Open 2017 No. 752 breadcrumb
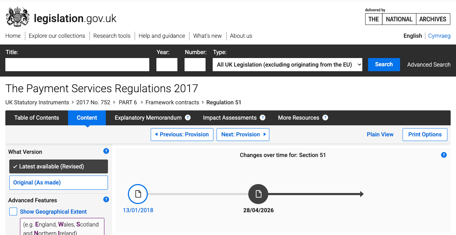Image resolution: width=456 pixels, height=235 pixels. point(93,103)
